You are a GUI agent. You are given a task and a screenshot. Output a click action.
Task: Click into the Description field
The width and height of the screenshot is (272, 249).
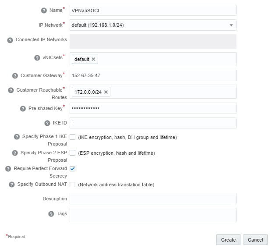tap(153, 199)
